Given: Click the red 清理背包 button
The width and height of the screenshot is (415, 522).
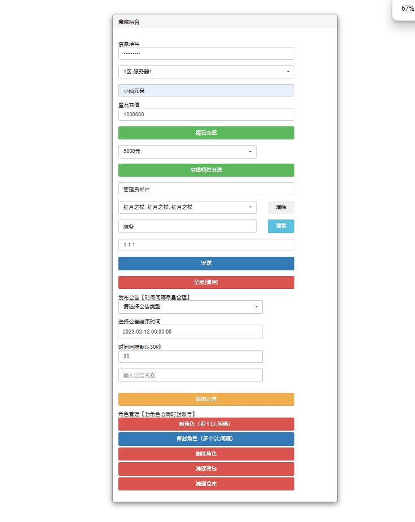Looking at the screenshot, I should [206, 469].
